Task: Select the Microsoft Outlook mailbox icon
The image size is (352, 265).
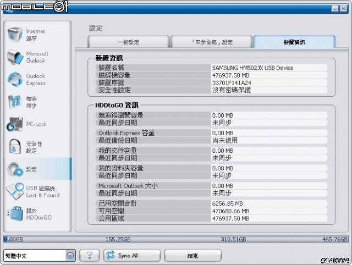Action: coord(15,57)
